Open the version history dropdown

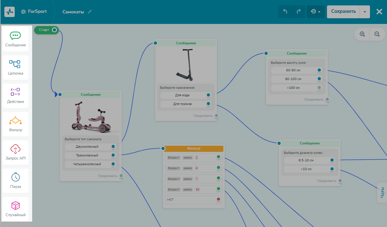tap(315, 12)
